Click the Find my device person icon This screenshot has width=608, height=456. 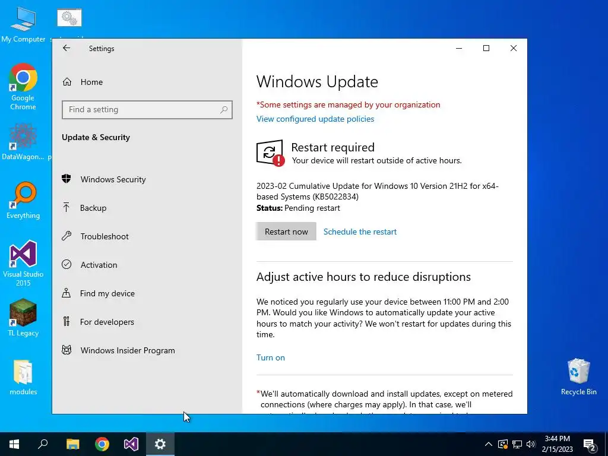[x=66, y=293]
